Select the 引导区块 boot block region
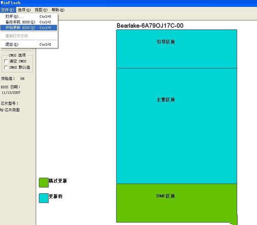Screen dimensions: 257x225 pyautogui.click(x=177, y=49)
